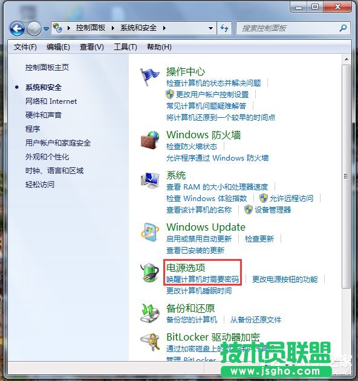This screenshot has width=358, height=381.
Task: Open the 文件(F) menu
Action: 25,46
